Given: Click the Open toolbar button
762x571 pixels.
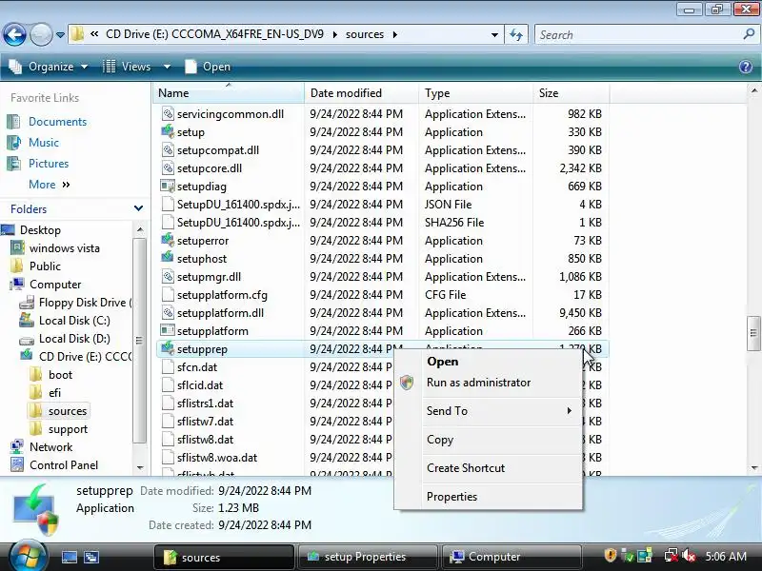Looking at the screenshot, I should coord(208,67).
